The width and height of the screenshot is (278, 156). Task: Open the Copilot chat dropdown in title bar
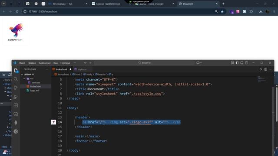tap(199, 63)
